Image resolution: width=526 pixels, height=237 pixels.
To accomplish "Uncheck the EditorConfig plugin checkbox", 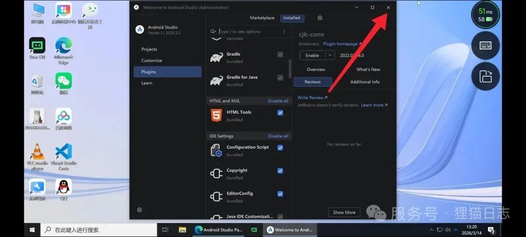I will pos(280,194).
